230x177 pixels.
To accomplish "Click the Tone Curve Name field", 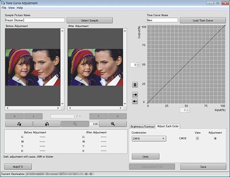I will [x=162, y=20].
